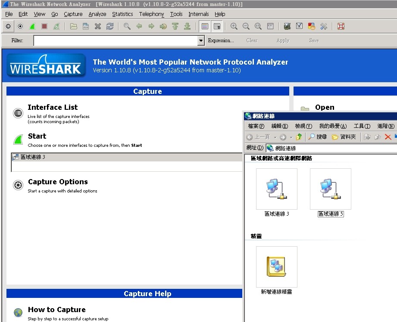Click the red X delete icon in network connections toolbar
Screen dimensions: 397x322
pos(388,137)
